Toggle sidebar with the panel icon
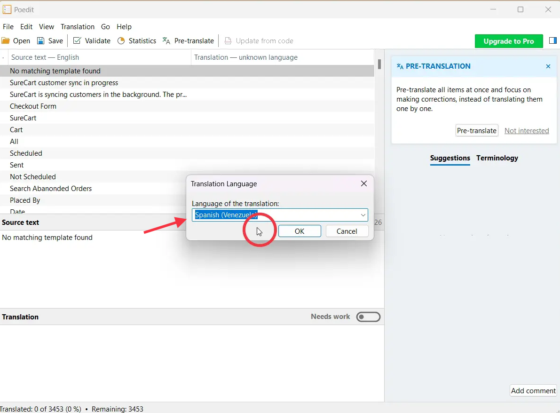This screenshot has height=413, width=560. [x=552, y=41]
